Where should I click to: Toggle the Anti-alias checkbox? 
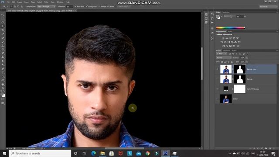[75, 7]
